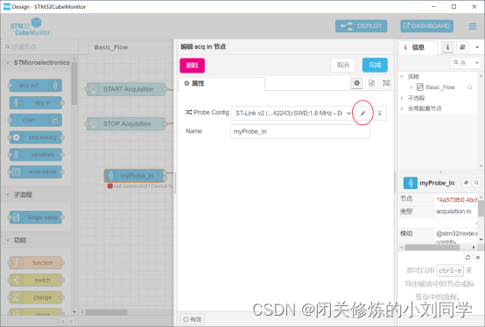
Task: Select the variables node in palette
Action: pos(36,155)
